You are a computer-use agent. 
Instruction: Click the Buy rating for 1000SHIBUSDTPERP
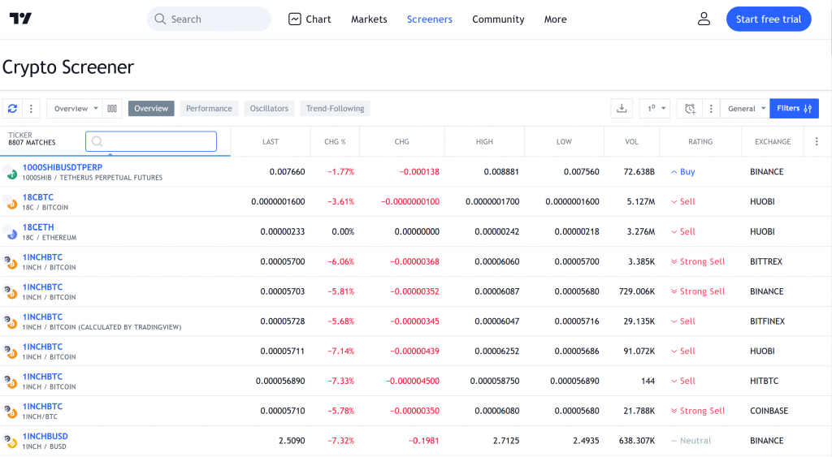pyautogui.click(x=682, y=172)
